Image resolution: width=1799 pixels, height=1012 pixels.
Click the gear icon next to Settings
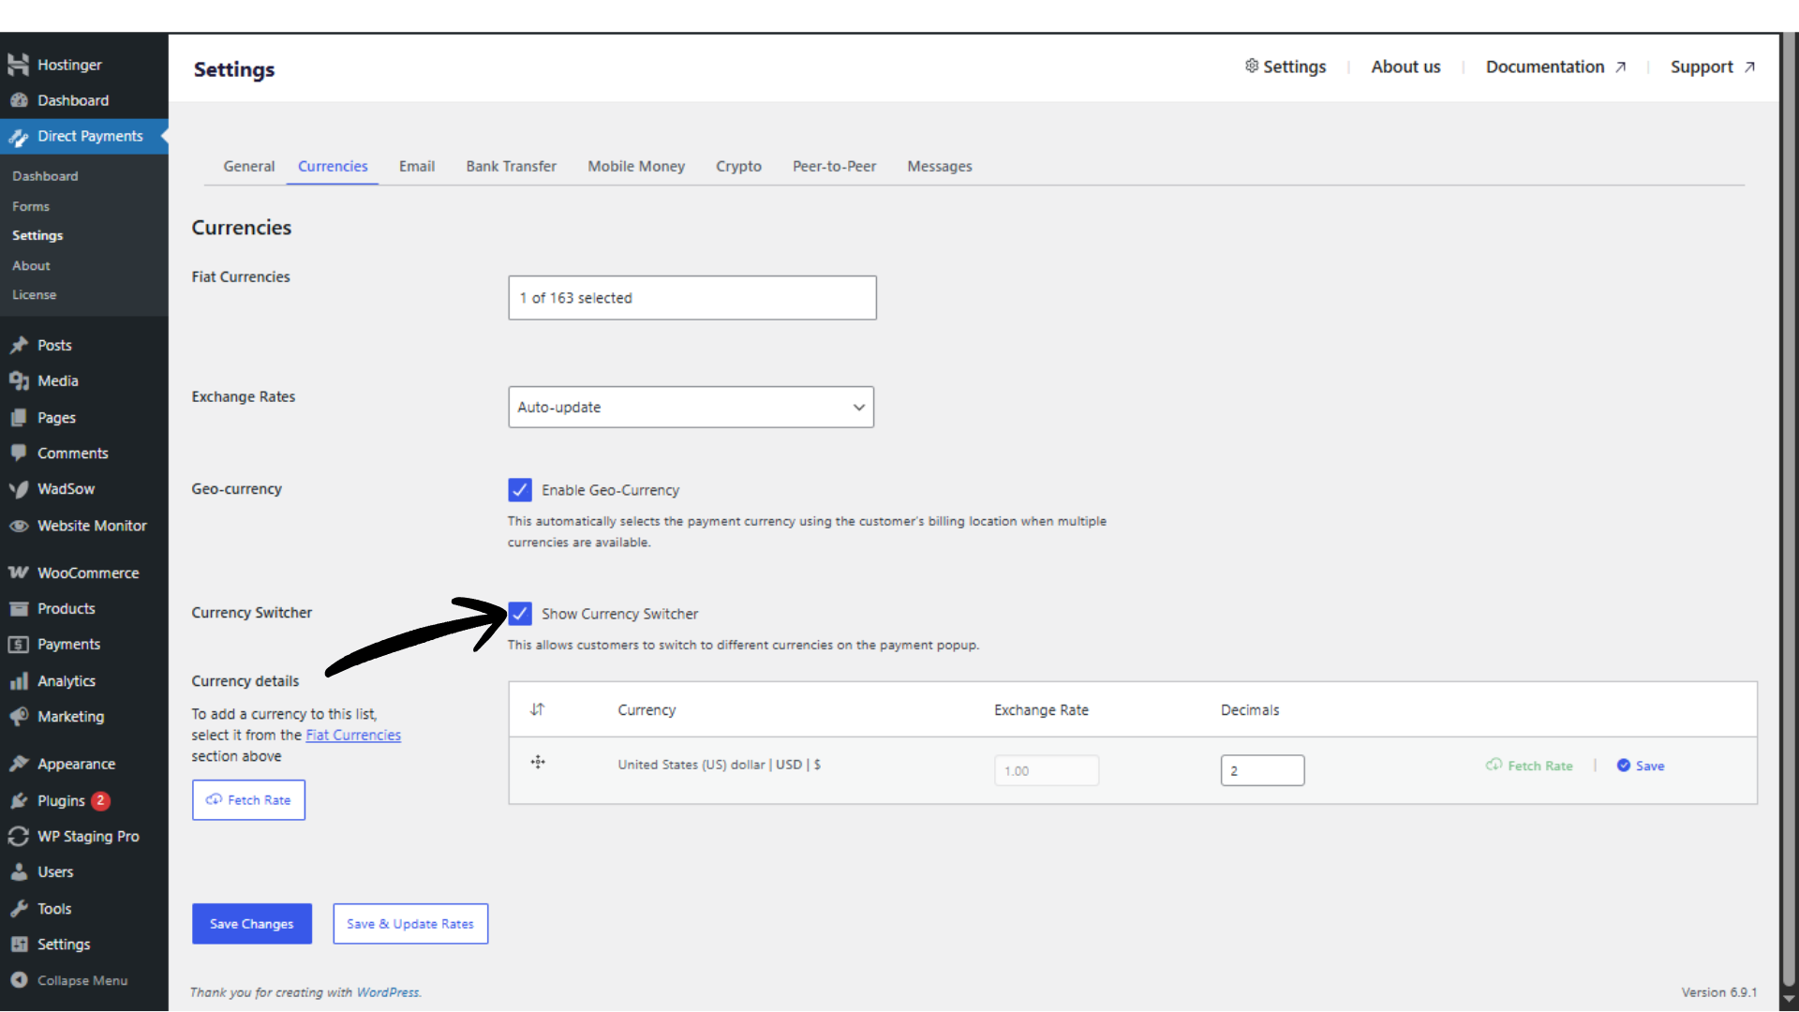click(1251, 66)
